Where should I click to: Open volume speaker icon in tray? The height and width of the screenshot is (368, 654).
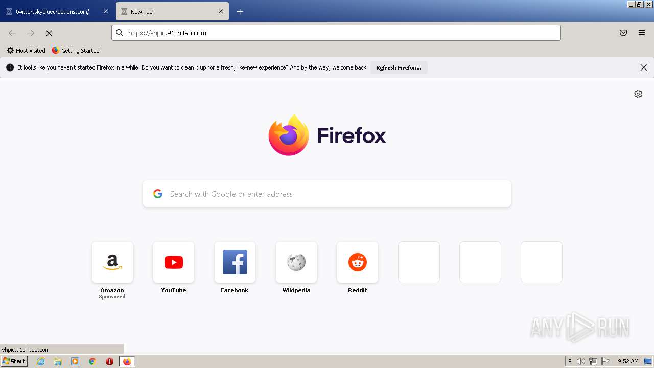pyautogui.click(x=581, y=361)
